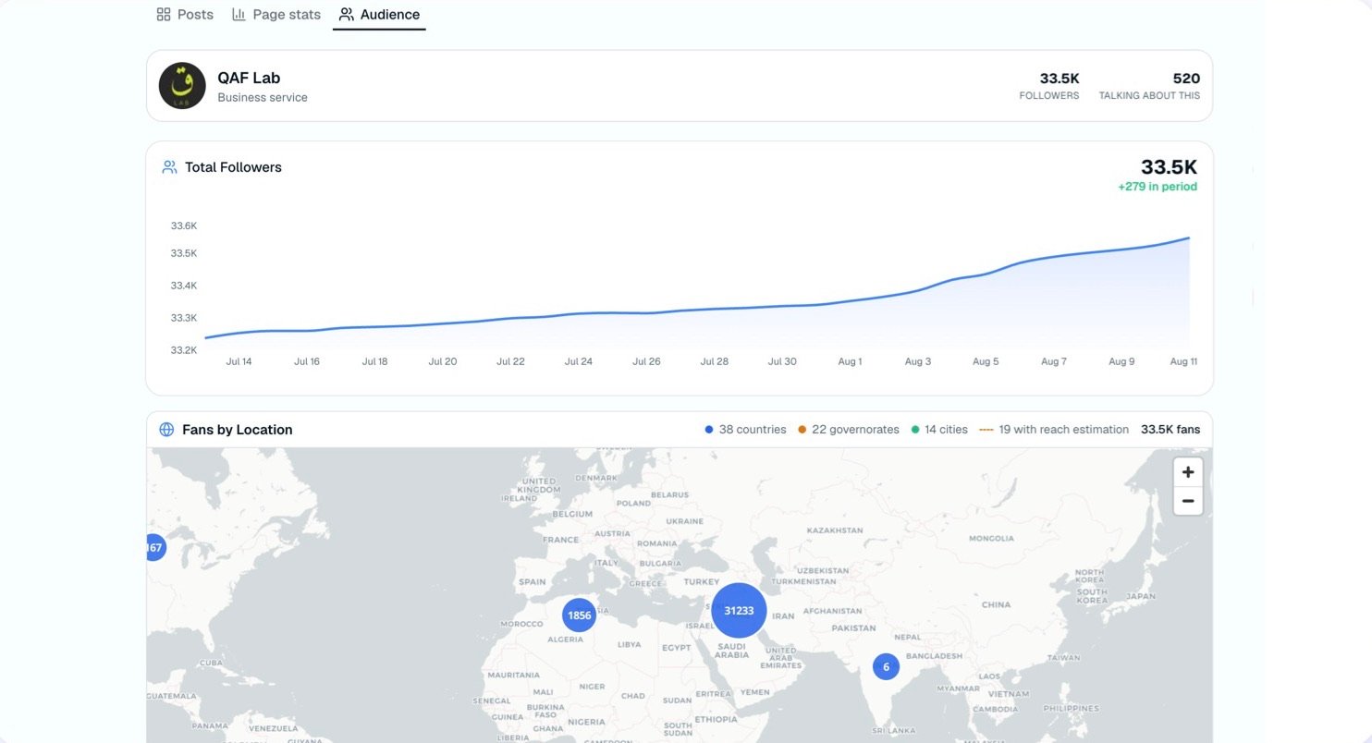
Task: Click the QAF Lab profile logo
Action: point(182,86)
